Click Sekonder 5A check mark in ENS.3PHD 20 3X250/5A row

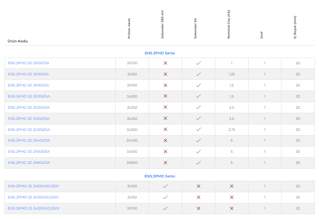tap(198, 107)
